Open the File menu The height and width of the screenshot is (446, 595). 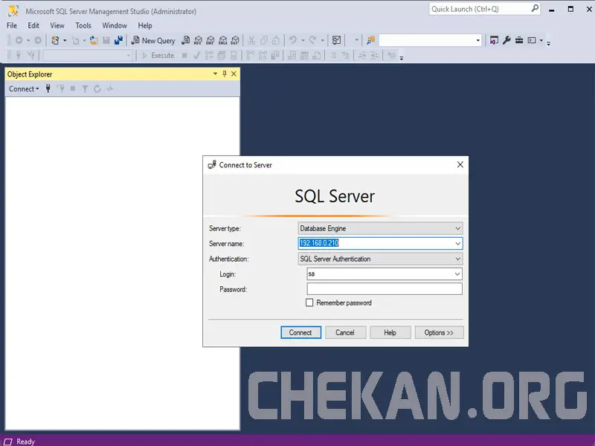[x=12, y=25]
